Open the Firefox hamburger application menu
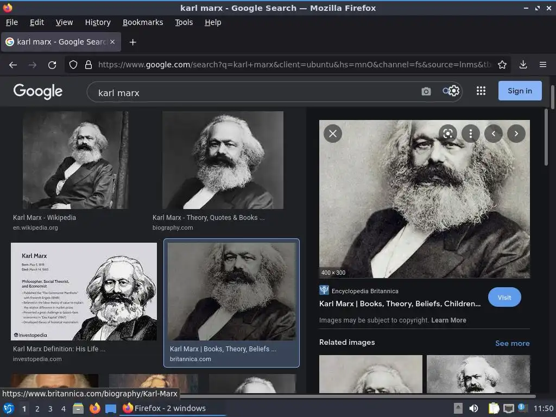The width and height of the screenshot is (556, 417). 543,65
